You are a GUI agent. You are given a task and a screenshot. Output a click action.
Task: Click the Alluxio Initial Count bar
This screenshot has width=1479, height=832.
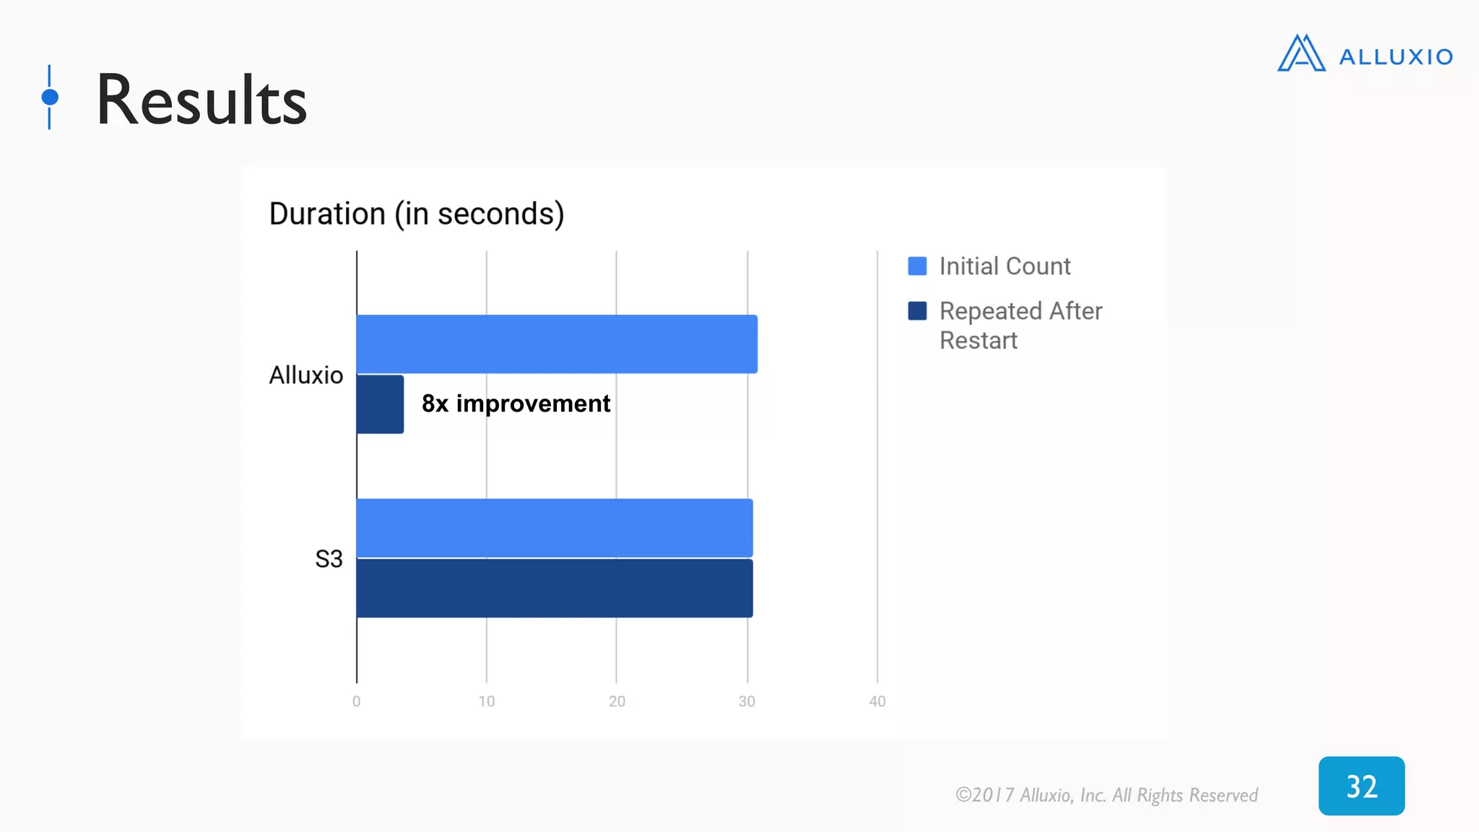(x=557, y=344)
